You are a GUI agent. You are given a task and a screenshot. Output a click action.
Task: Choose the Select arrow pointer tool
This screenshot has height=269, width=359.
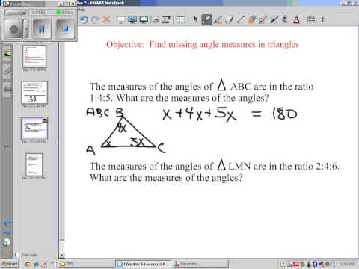click(195, 19)
